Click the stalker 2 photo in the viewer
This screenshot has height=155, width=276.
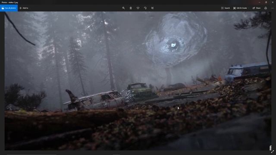pos(138,81)
